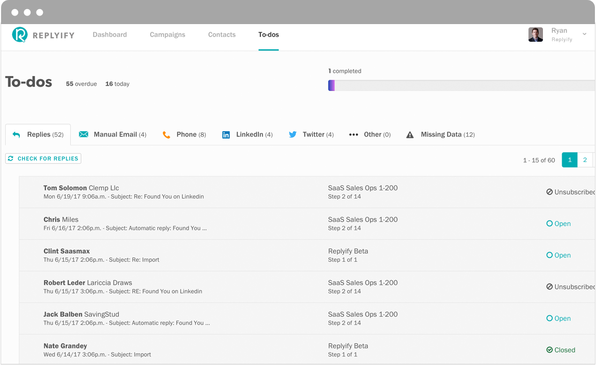Click the Check for Replies button
Image resolution: width=596 pixels, height=365 pixels.
point(43,158)
